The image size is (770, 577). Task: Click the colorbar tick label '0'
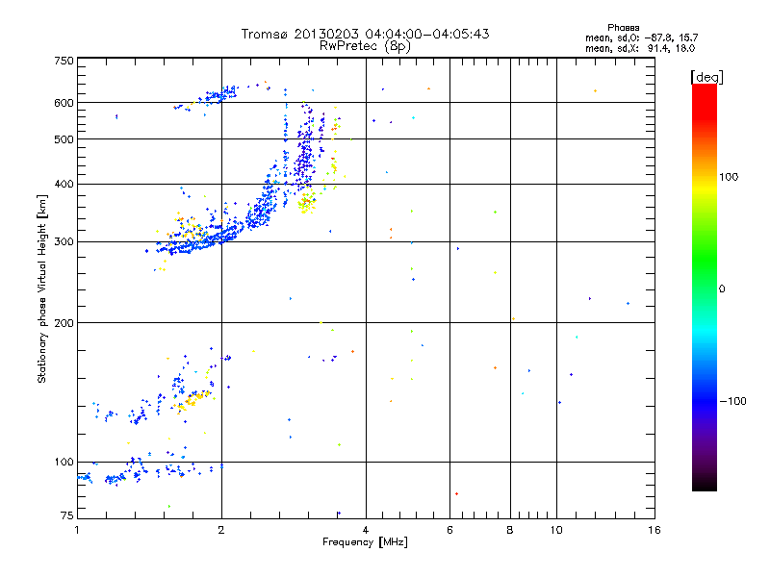[722, 289]
